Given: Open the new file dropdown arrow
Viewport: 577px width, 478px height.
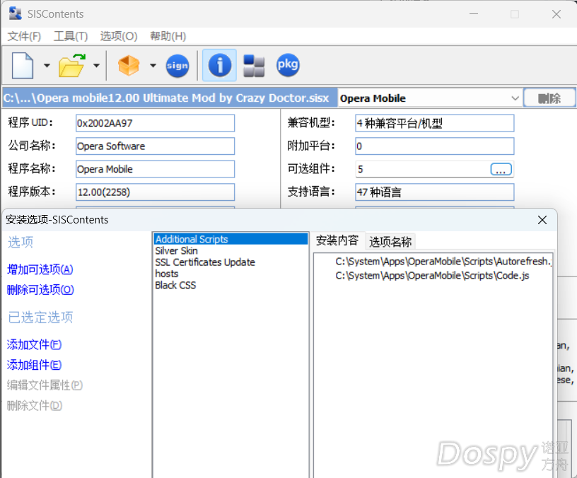Looking at the screenshot, I should click(x=47, y=66).
